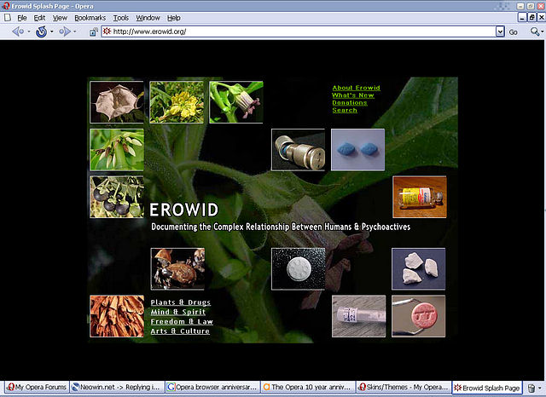Open the search engine dropdown arrow
The width and height of the screenshot is (546, 397).
click(543, 32)
